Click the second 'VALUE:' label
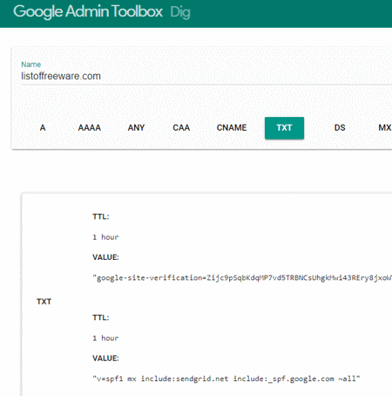 click(105, 358)
